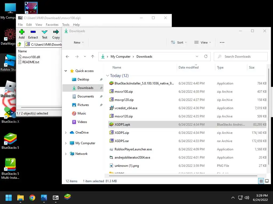Viewport: 273px width, 204px height.
Task: Click the vertical scrollbar in the file list
Action: pyautogui.click(x=269, y=117)
